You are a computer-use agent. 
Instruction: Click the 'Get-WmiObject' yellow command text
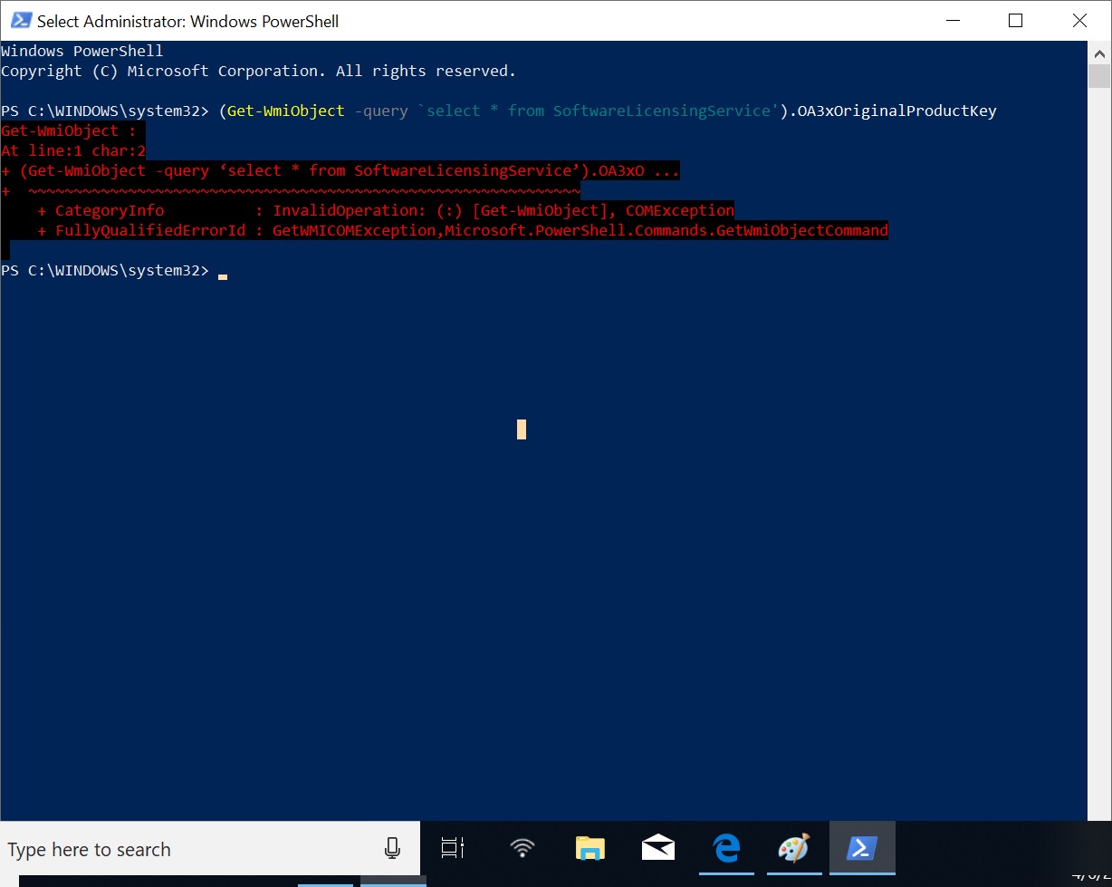(286, 111)
